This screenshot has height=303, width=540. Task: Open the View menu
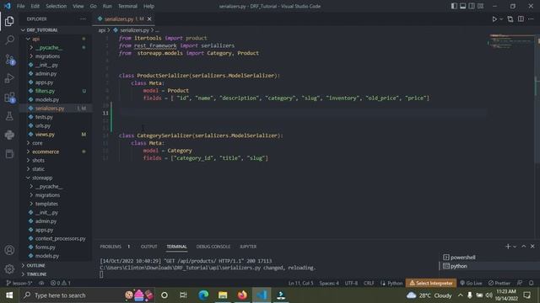(x=78, y=6)
